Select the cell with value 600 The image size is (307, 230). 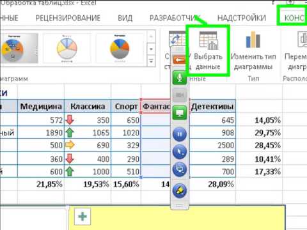coord(41,171)
